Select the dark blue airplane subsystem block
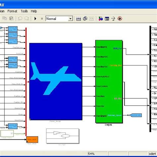The width and height of the screenshot is (157, 157). (56, 81)
